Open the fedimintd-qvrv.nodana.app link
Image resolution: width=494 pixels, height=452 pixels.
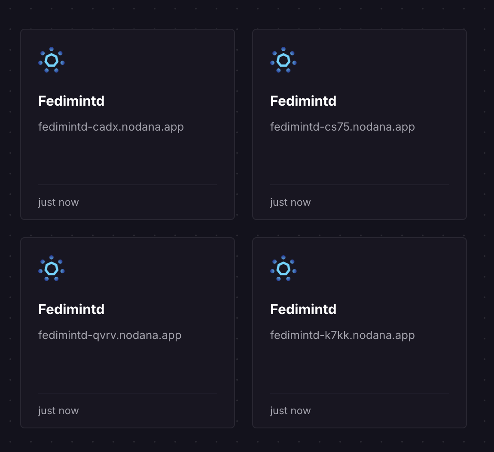pyautogui.click(x=110, y=336)
